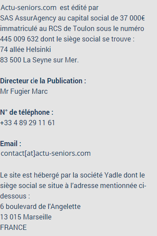Click the N° de téléphone heading
The image size is (157, 236).
[x=27, y=112]
